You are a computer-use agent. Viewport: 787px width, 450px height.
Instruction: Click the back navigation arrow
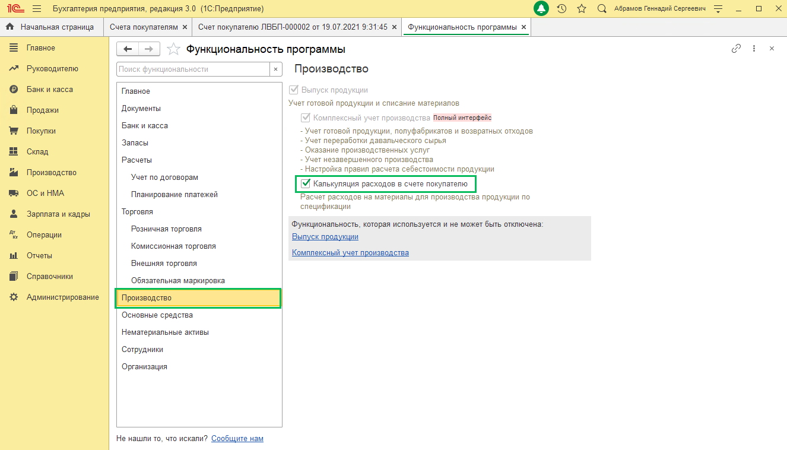click(128, 49)
